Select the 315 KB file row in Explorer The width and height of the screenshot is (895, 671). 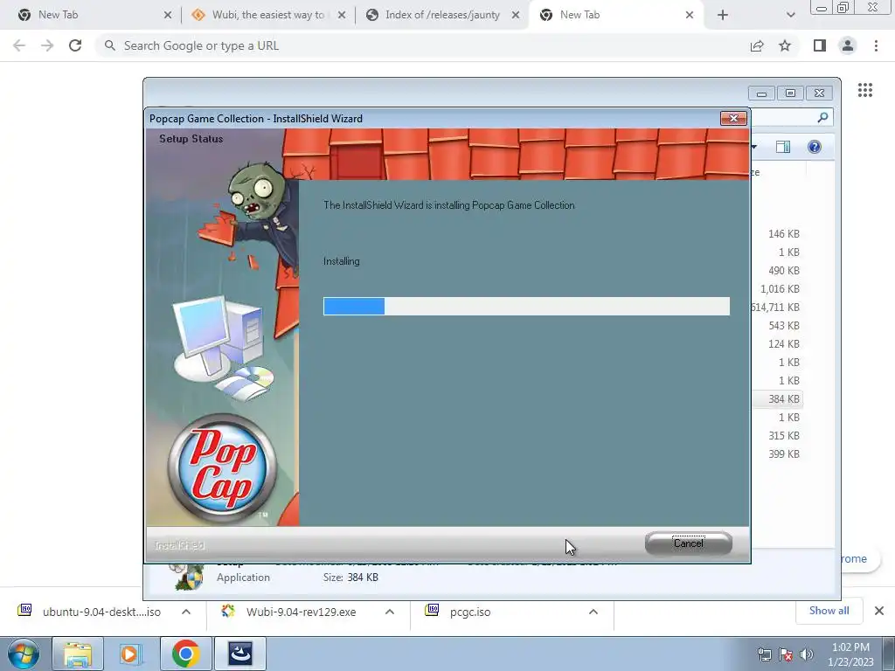point(777,435)
